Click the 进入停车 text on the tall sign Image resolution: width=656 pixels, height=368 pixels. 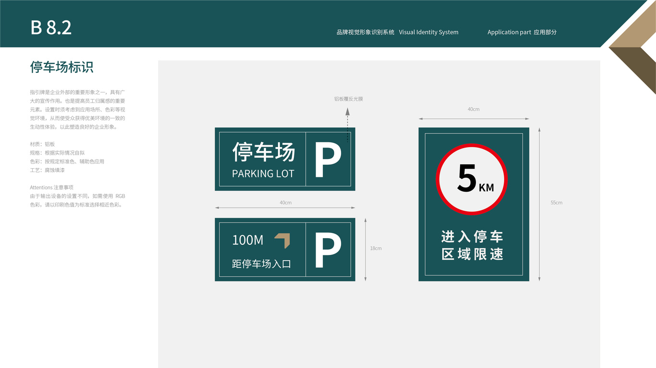pyautogui.click(x=472, y=237)
